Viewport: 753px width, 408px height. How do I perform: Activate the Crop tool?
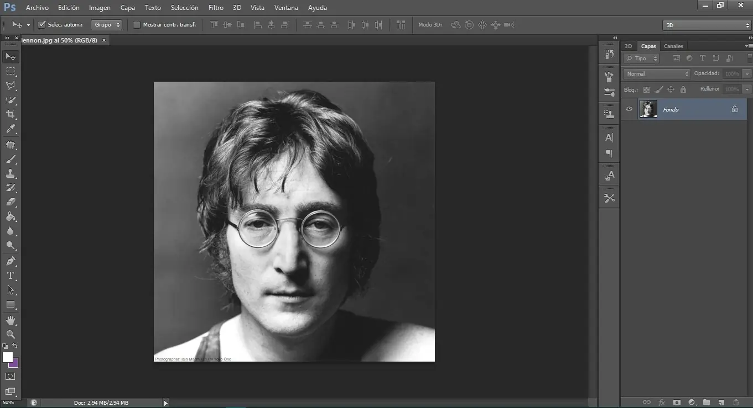(x=10, y=114)
